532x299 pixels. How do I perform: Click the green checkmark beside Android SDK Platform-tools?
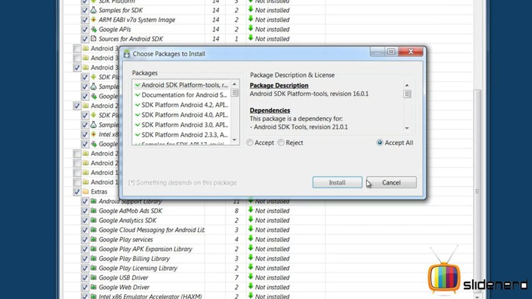138,85
